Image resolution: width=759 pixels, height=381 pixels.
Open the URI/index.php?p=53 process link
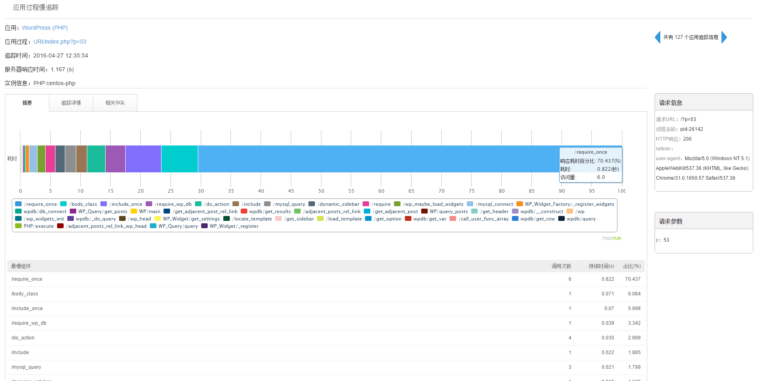tap(60, 42)
